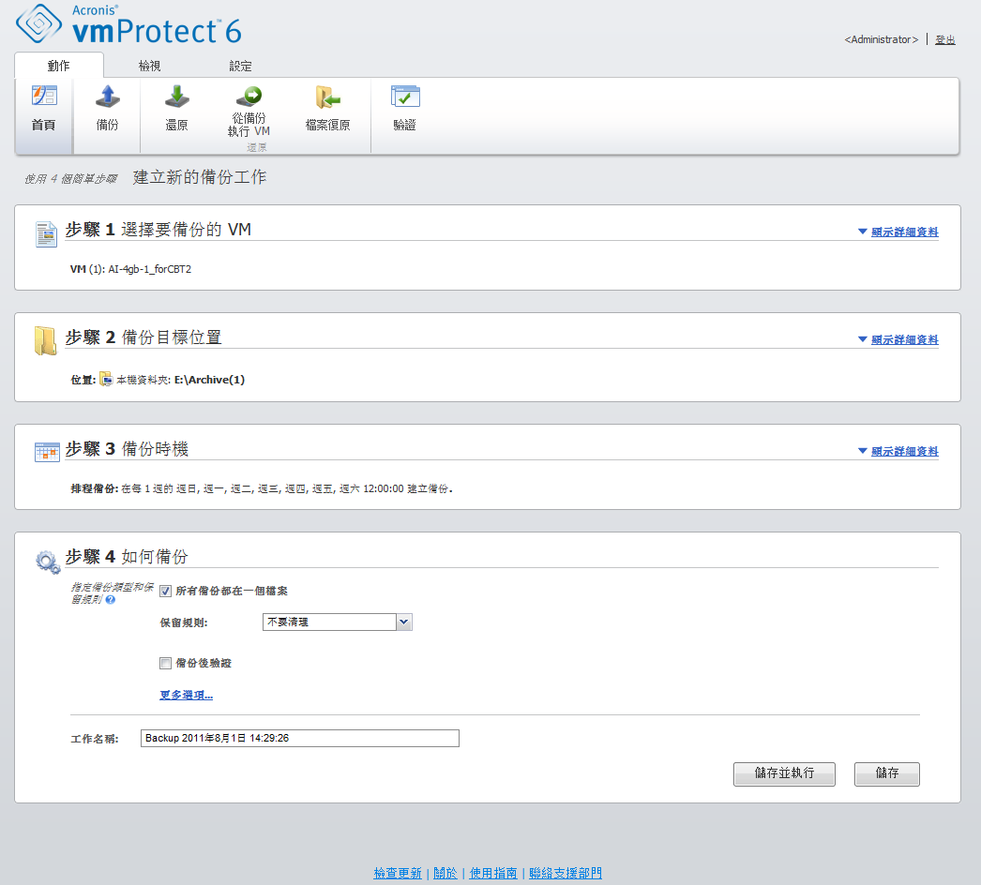Switch to the 設定 tab
The image size is (981, 885).
pyautogui.click(x=240, y=67)
